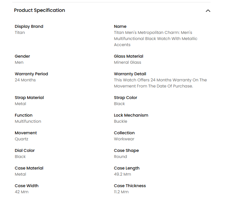The image size is (232, 199).
Task: Click the value '49.2 Mm'
Action: [123, 174]
